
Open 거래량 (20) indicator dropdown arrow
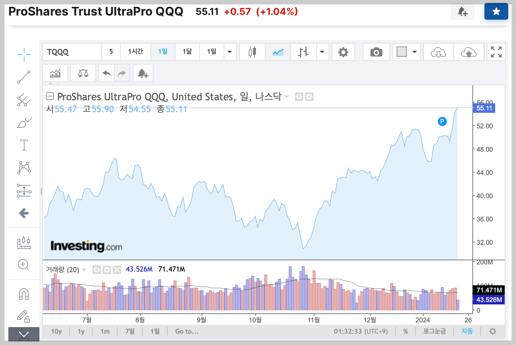(x=84, y=270)
